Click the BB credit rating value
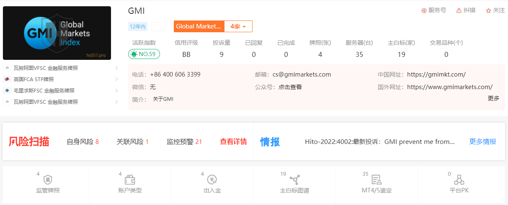The image size is (508, 205). click(186, 54)
